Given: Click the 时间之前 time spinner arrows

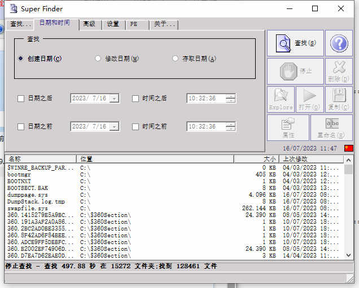Looking at the screenshot, I should pyautogui.click(x=230, y=127).
